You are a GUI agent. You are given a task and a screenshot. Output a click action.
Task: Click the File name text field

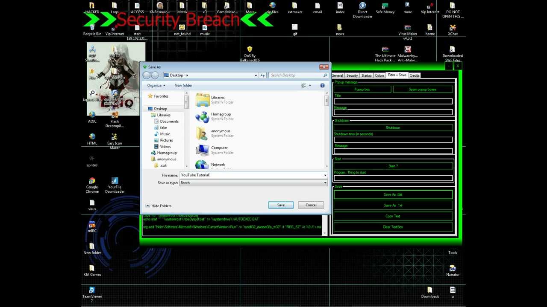pyautogui.click(x=251, y=175)
